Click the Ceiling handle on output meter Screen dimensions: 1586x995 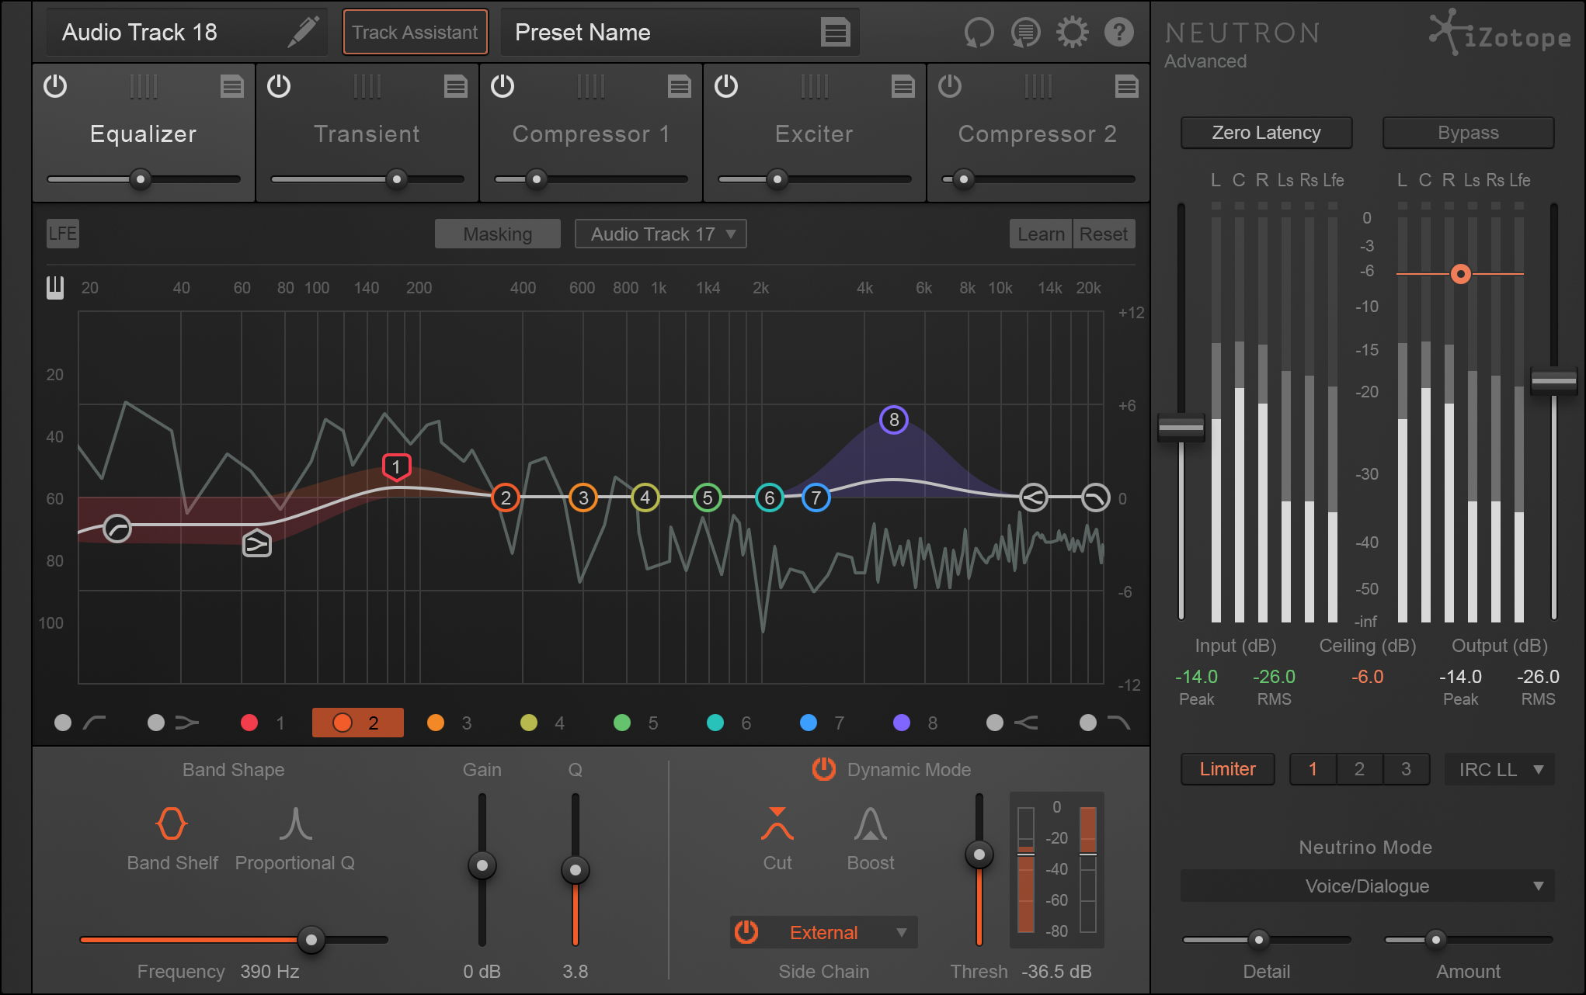tap(1461, 274)
